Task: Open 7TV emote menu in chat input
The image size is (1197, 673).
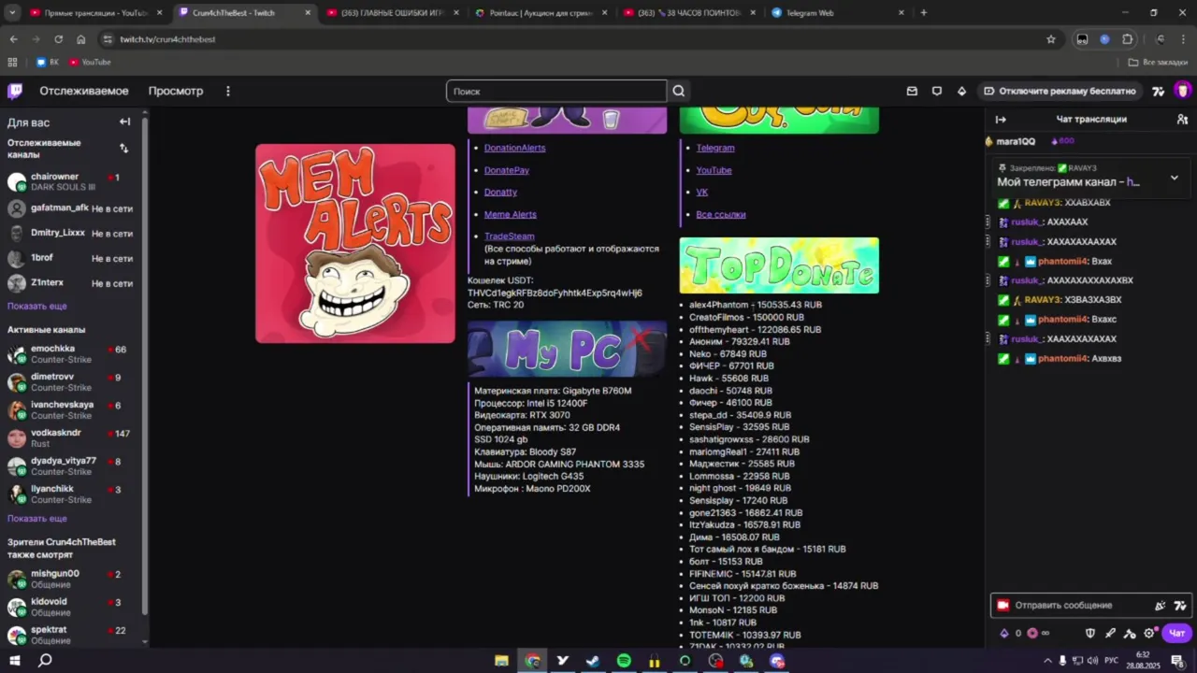Action: [x=1180, y=606]
